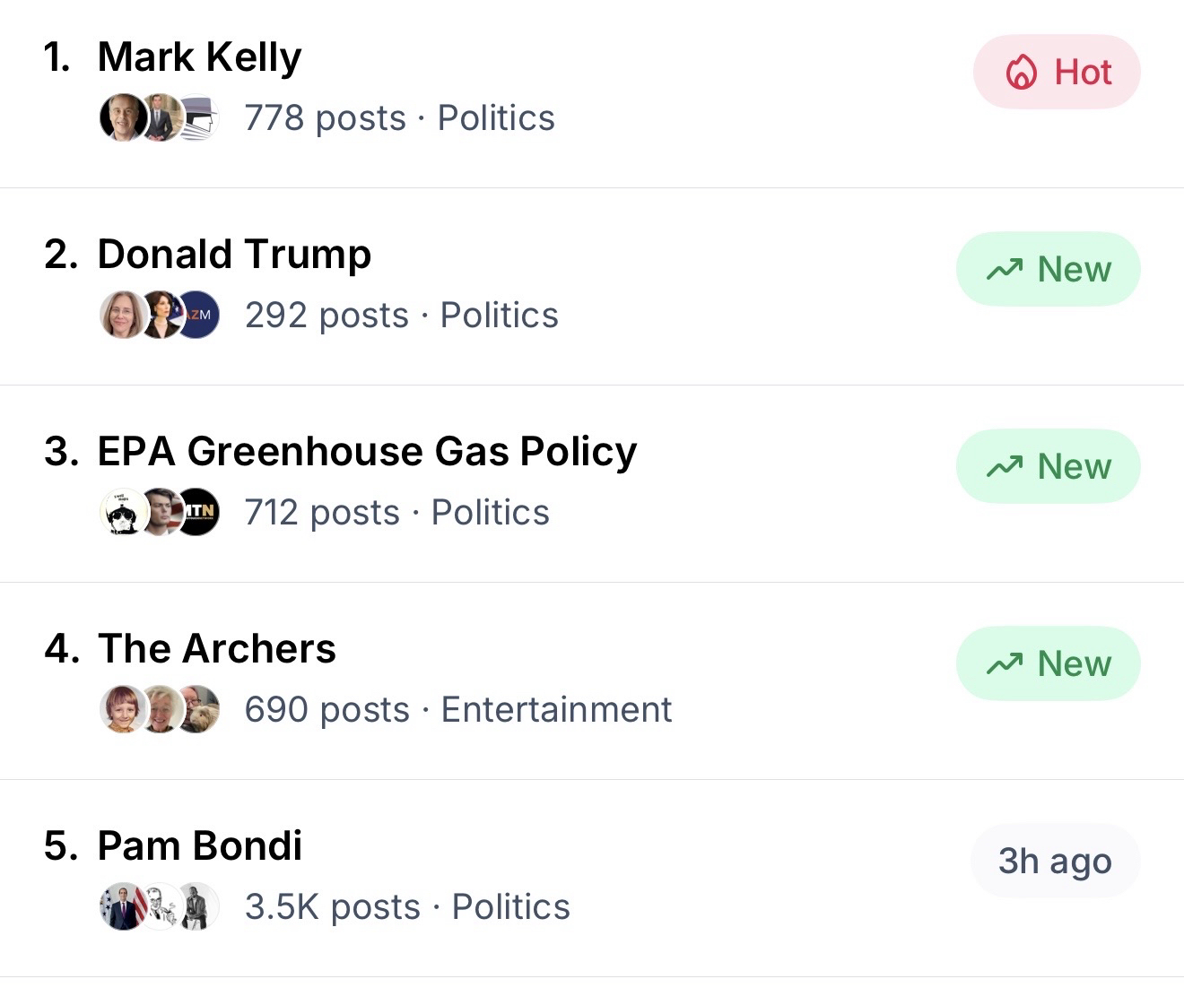Viewport: 1184px width, 1005px height.
Task: Open the Pam Bondi trending topic
Action: [x=199, y=846]
